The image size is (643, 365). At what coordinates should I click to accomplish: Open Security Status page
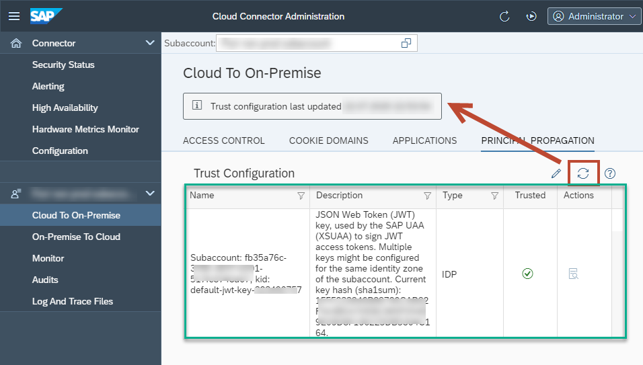click(x=63, y=65)
